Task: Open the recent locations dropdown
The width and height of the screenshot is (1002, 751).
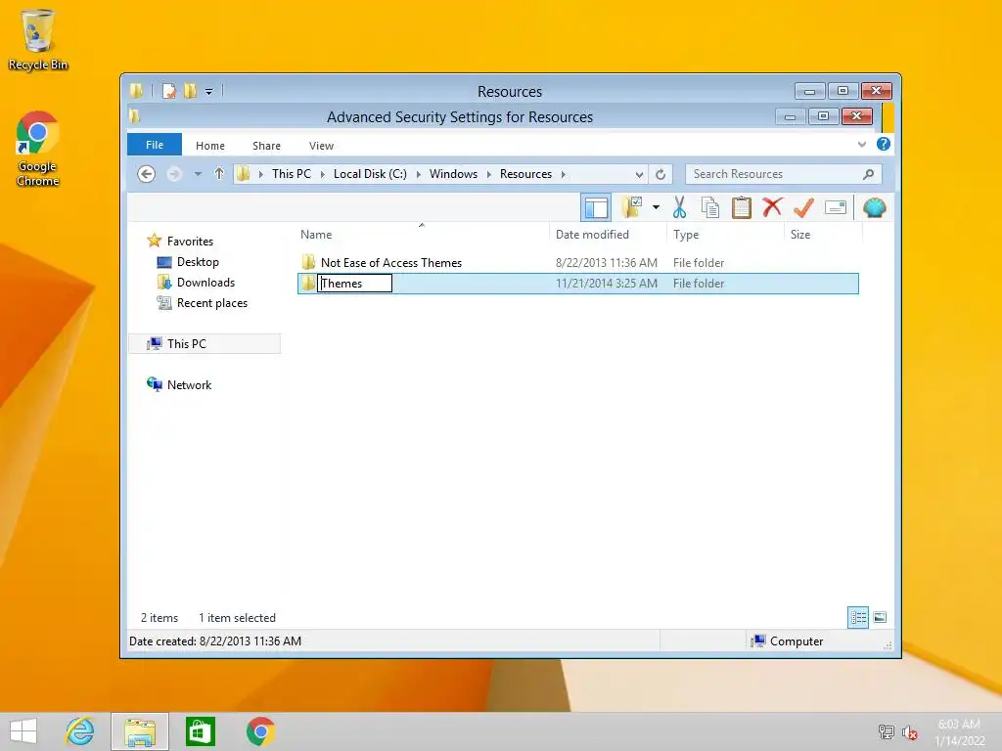Action: pos(198,174)
